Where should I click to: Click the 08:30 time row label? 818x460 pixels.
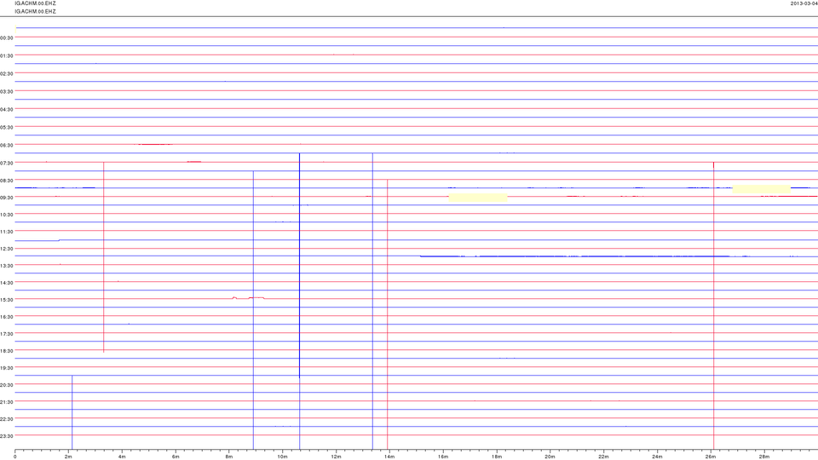tap(6, 181)
